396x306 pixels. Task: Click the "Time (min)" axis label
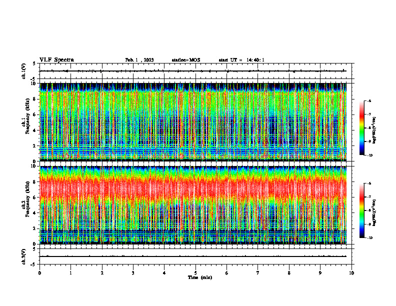[x=200, y=277]
